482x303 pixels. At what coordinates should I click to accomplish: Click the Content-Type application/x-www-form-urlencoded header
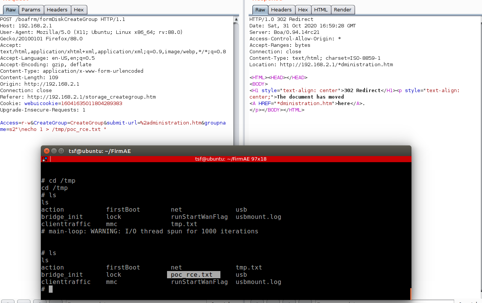72,71
